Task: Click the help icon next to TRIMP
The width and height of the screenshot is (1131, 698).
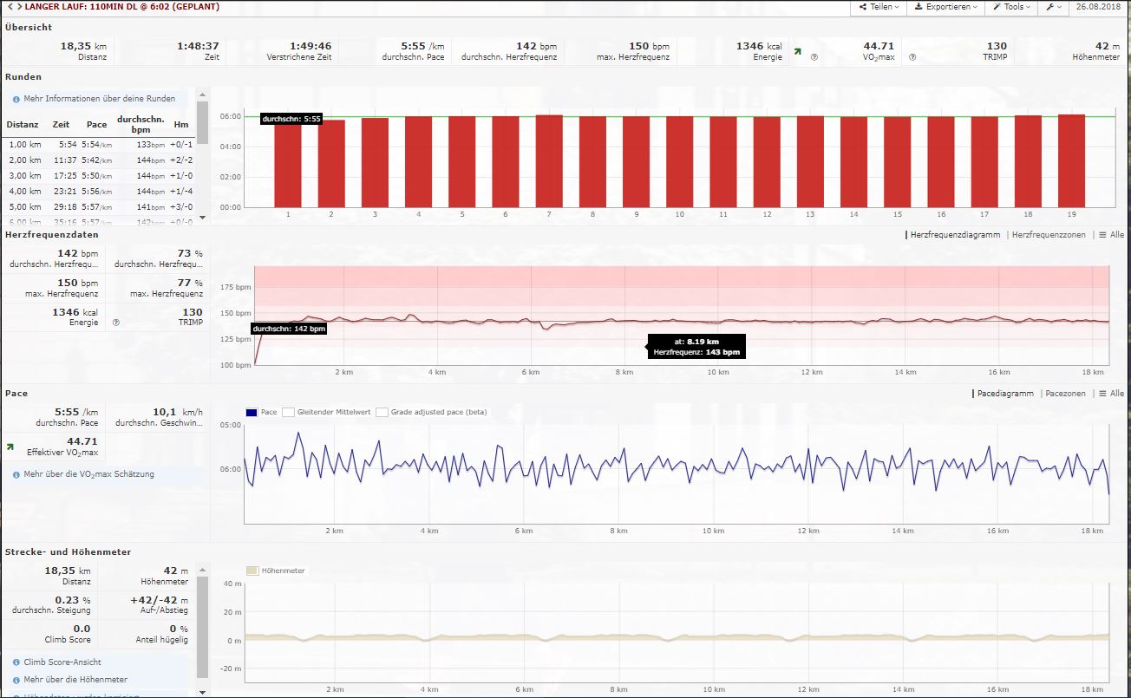Action: [912, 57]
